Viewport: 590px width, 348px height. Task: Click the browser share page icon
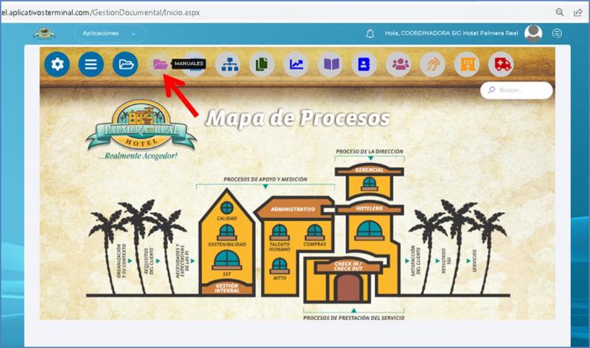coord(578,12)
